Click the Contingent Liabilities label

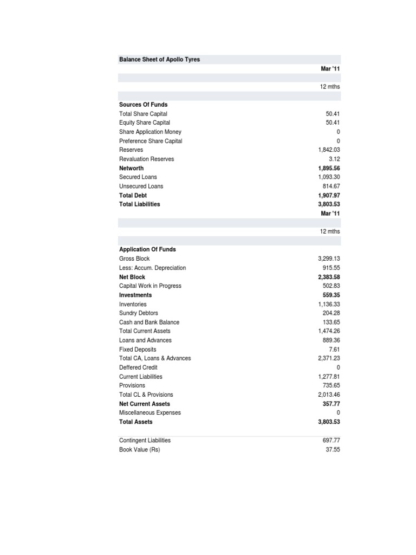pyautogui.click(x=145, y=441)
